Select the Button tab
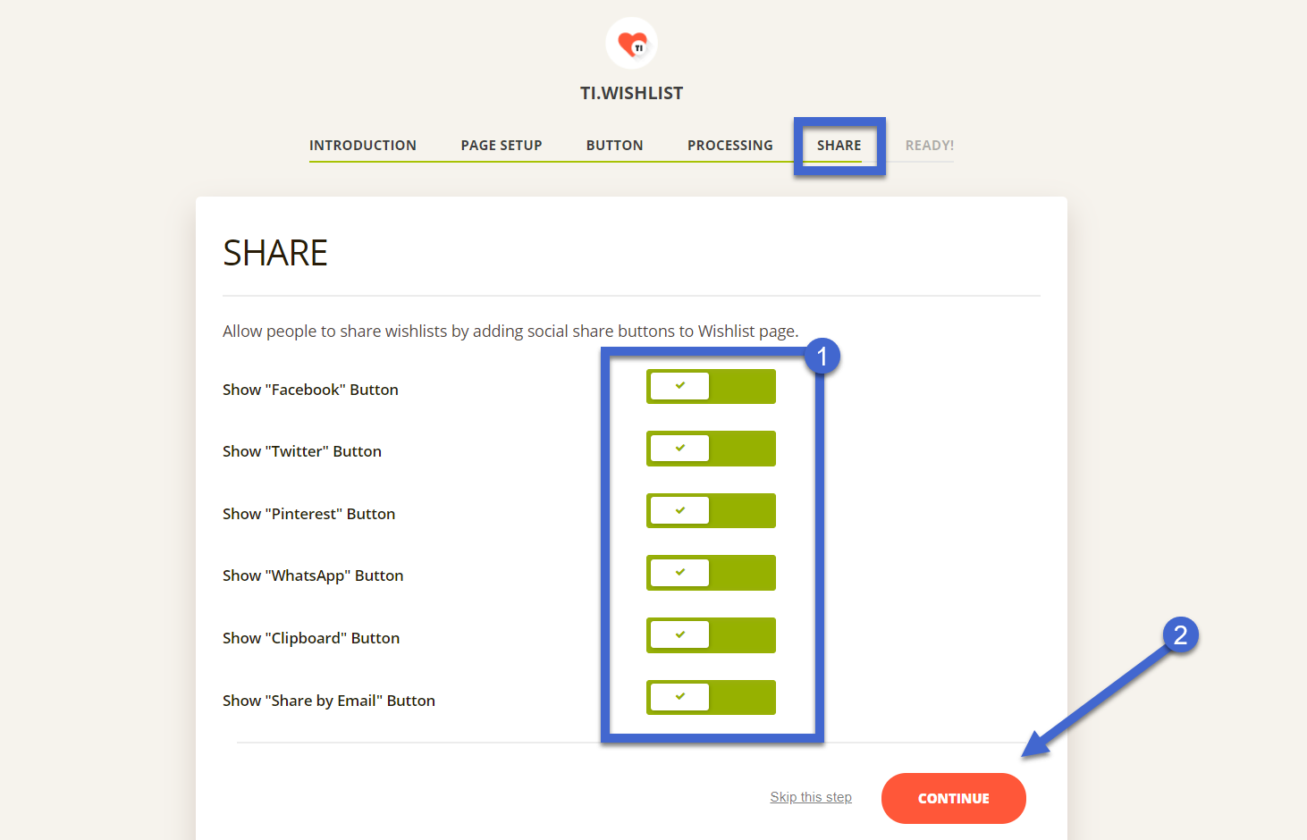1307x840 pixels. tap(614, 145)
